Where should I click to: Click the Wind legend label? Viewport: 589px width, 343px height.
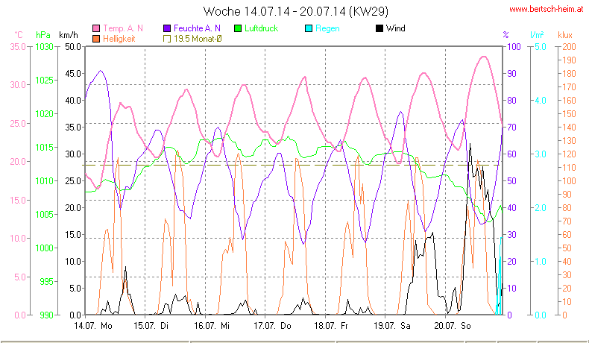tap(396, 28)
